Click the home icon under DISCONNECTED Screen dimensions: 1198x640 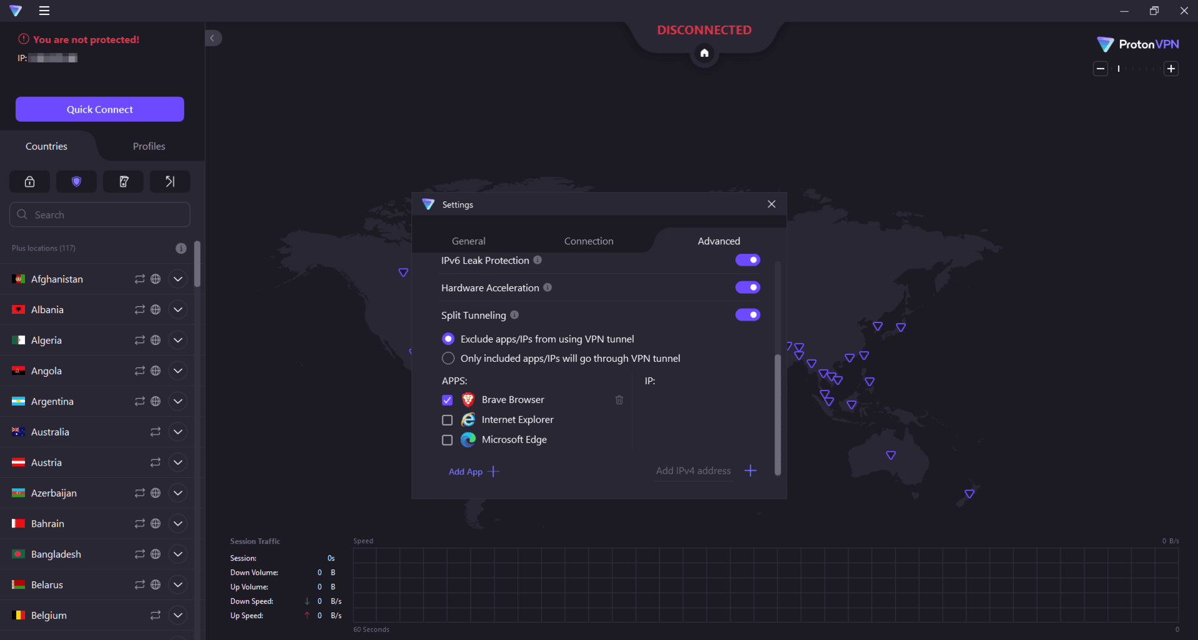click(x=704, y=53)
